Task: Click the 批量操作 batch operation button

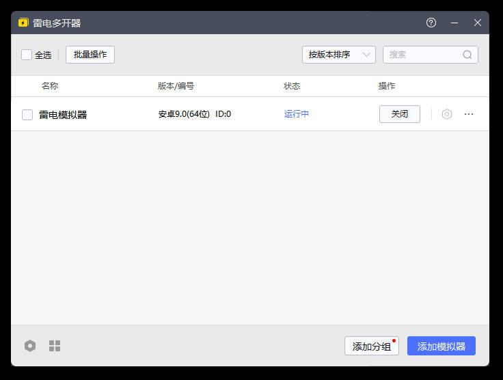Action: 90,55
